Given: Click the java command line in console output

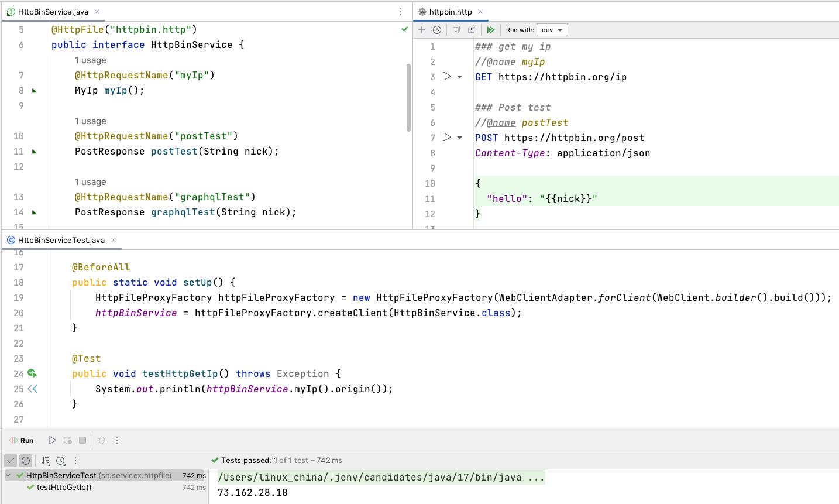Looking at the screenshot, I should [x=380, y=476].
